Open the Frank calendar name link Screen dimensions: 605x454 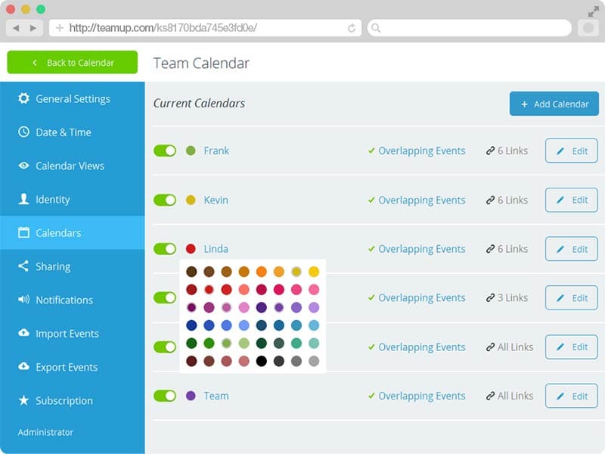coord(216,151)
